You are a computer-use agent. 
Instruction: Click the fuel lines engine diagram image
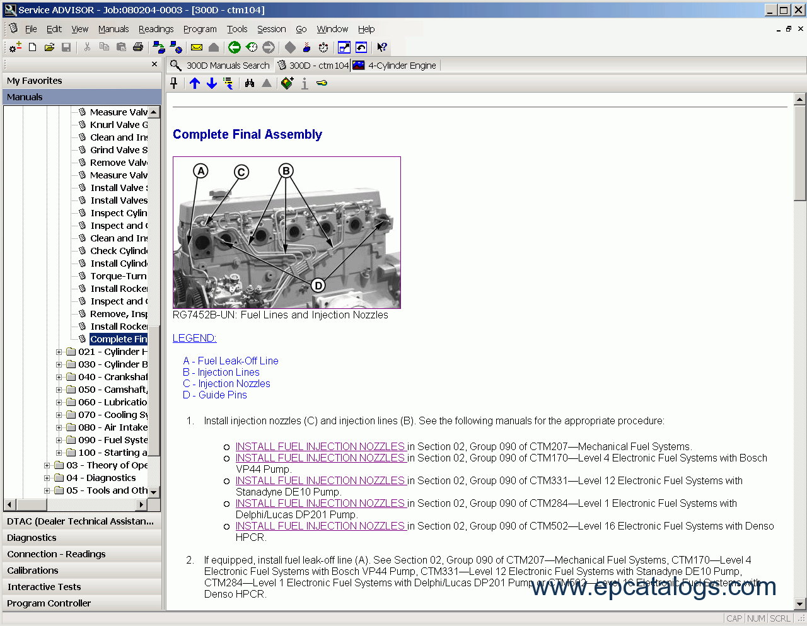[287, 233]
